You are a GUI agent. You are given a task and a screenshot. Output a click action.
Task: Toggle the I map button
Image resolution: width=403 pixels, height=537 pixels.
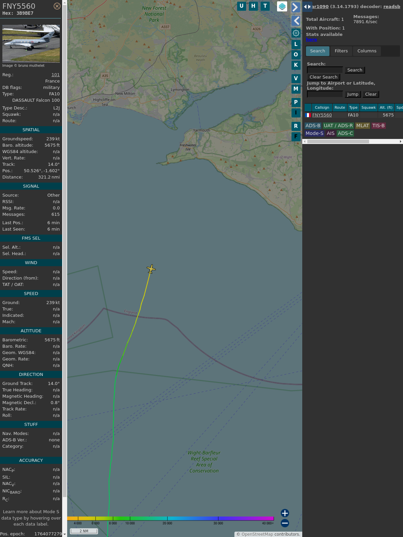click(x=296, y=113)
